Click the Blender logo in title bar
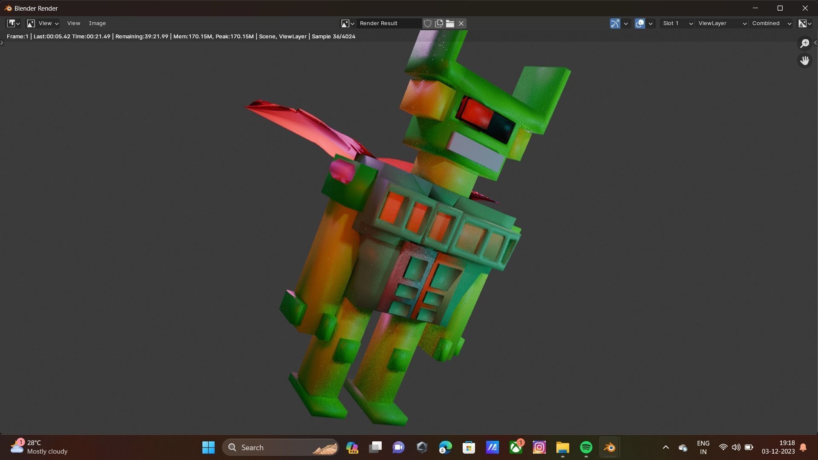 pyautogui.click(x=8, y=8)
